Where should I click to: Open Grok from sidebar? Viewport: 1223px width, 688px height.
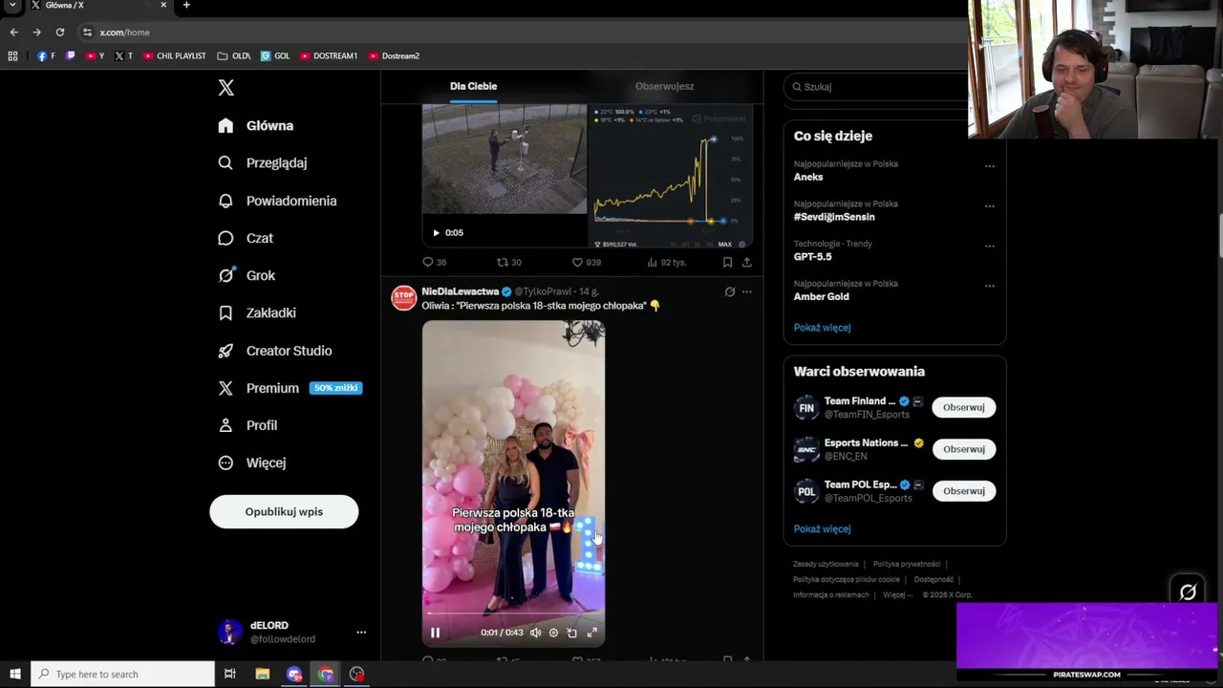pyautogui.click(x=246, y=275)
